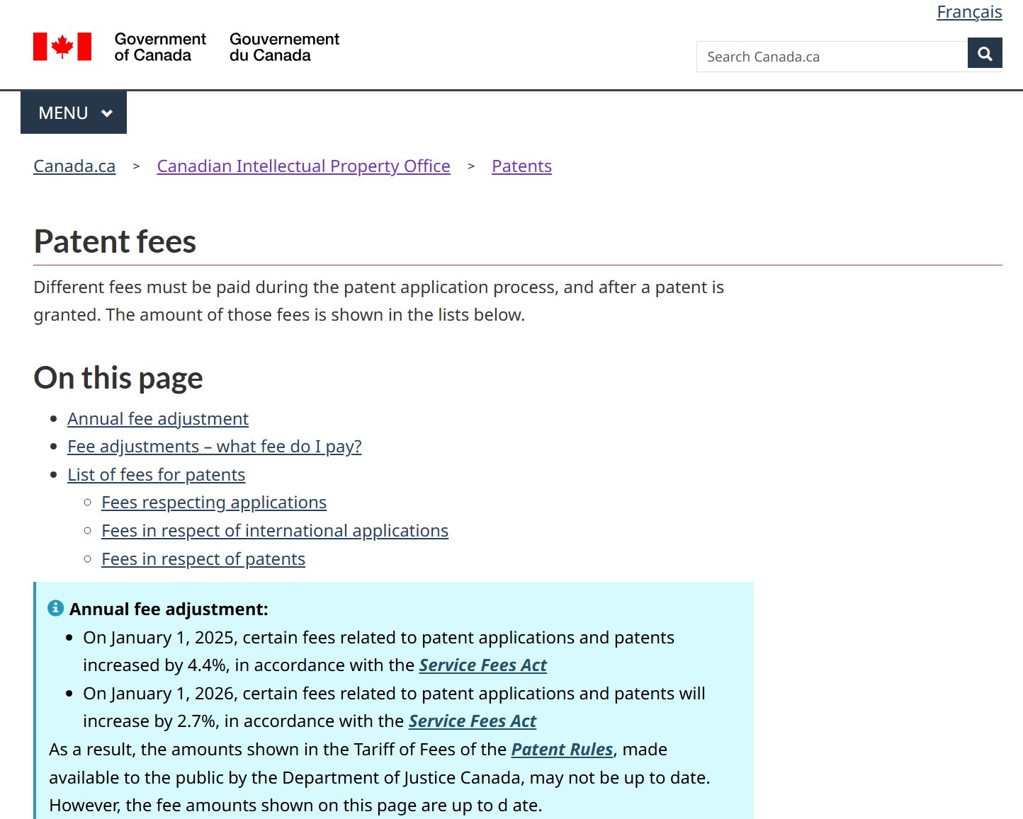Image resolution: width=1023 pixels, height=819 pixels.
Task: Open the Patents breadcrumb link
Action: point(521,166)
